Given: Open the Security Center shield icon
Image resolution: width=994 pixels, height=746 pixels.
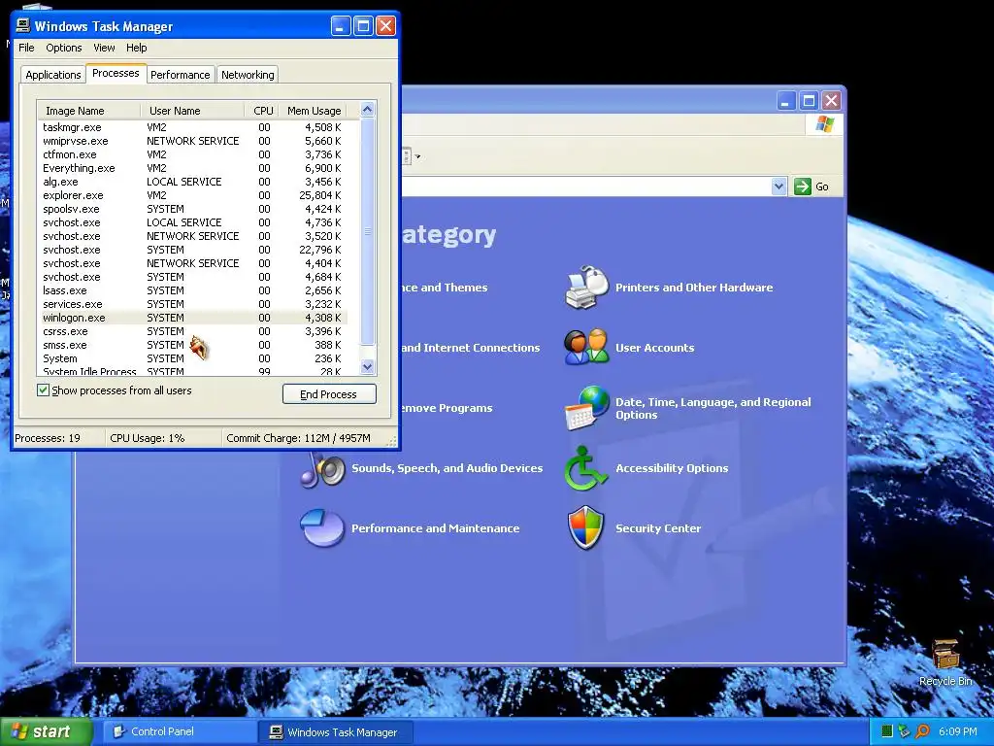Looking at the screenshot, I should [x=585, y=527].
